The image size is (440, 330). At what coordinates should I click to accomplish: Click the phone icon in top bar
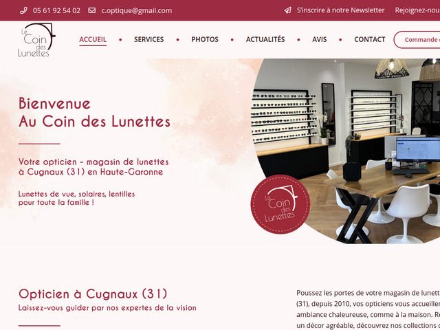click(x=23, y=11)
